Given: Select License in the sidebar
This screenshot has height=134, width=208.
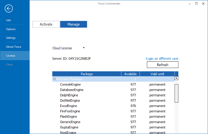Looking at the screenshot, I should 11,56.
